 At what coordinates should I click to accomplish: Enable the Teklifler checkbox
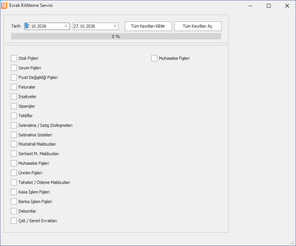click(x=14, y=116)
